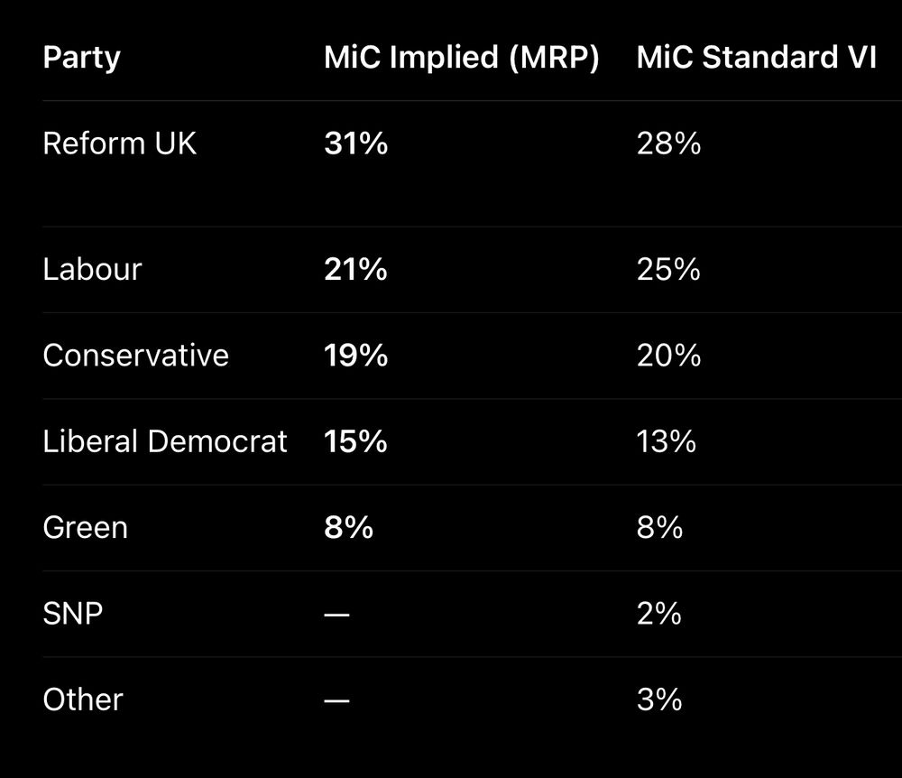Click Other's 3% Standard VI value

[x=658, y=699]
